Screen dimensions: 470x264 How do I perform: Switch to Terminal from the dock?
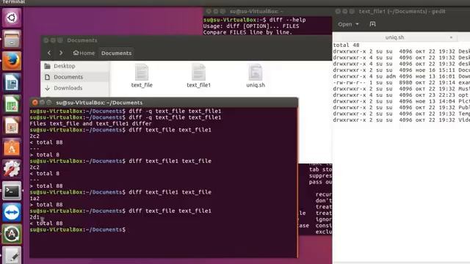click(x=12, y=191)
